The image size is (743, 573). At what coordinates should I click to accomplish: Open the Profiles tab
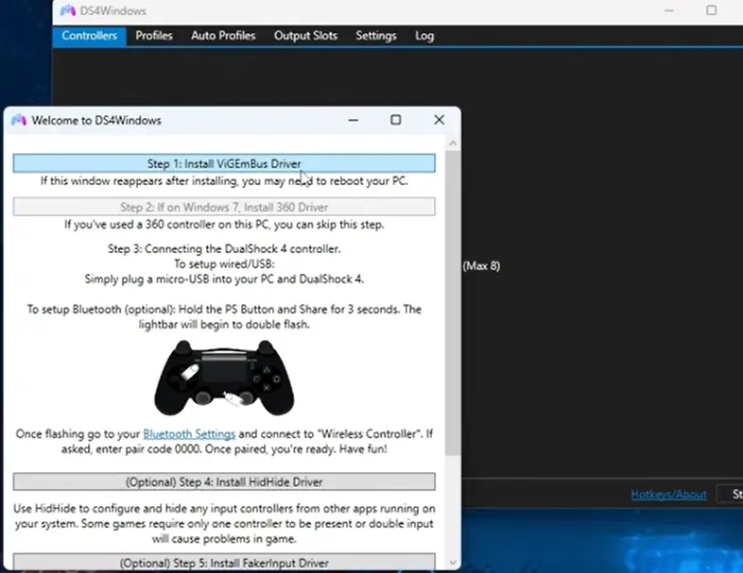pos(154,36)
